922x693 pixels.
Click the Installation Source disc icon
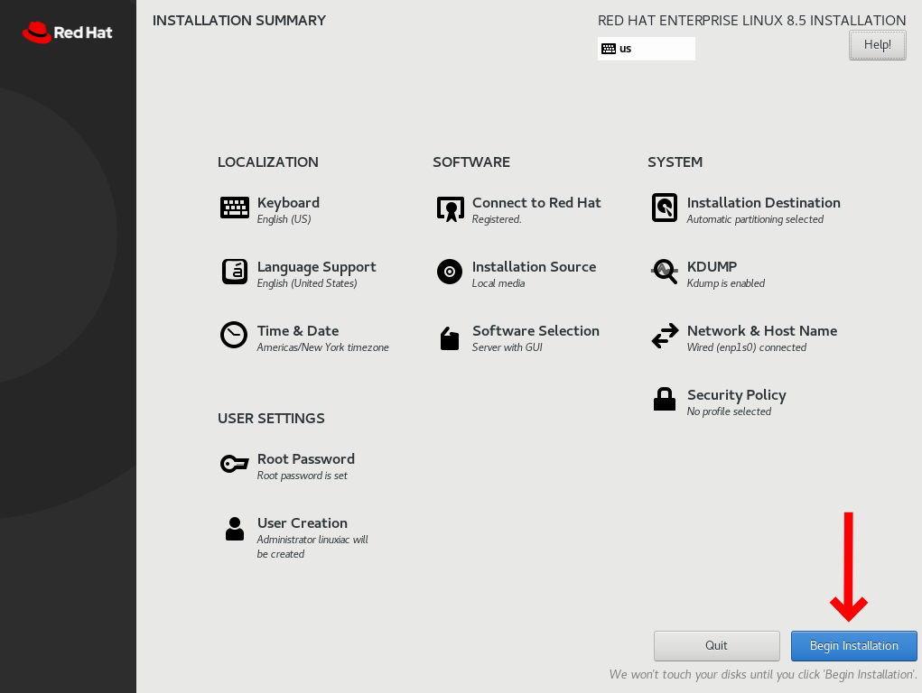tap(450, 272)
